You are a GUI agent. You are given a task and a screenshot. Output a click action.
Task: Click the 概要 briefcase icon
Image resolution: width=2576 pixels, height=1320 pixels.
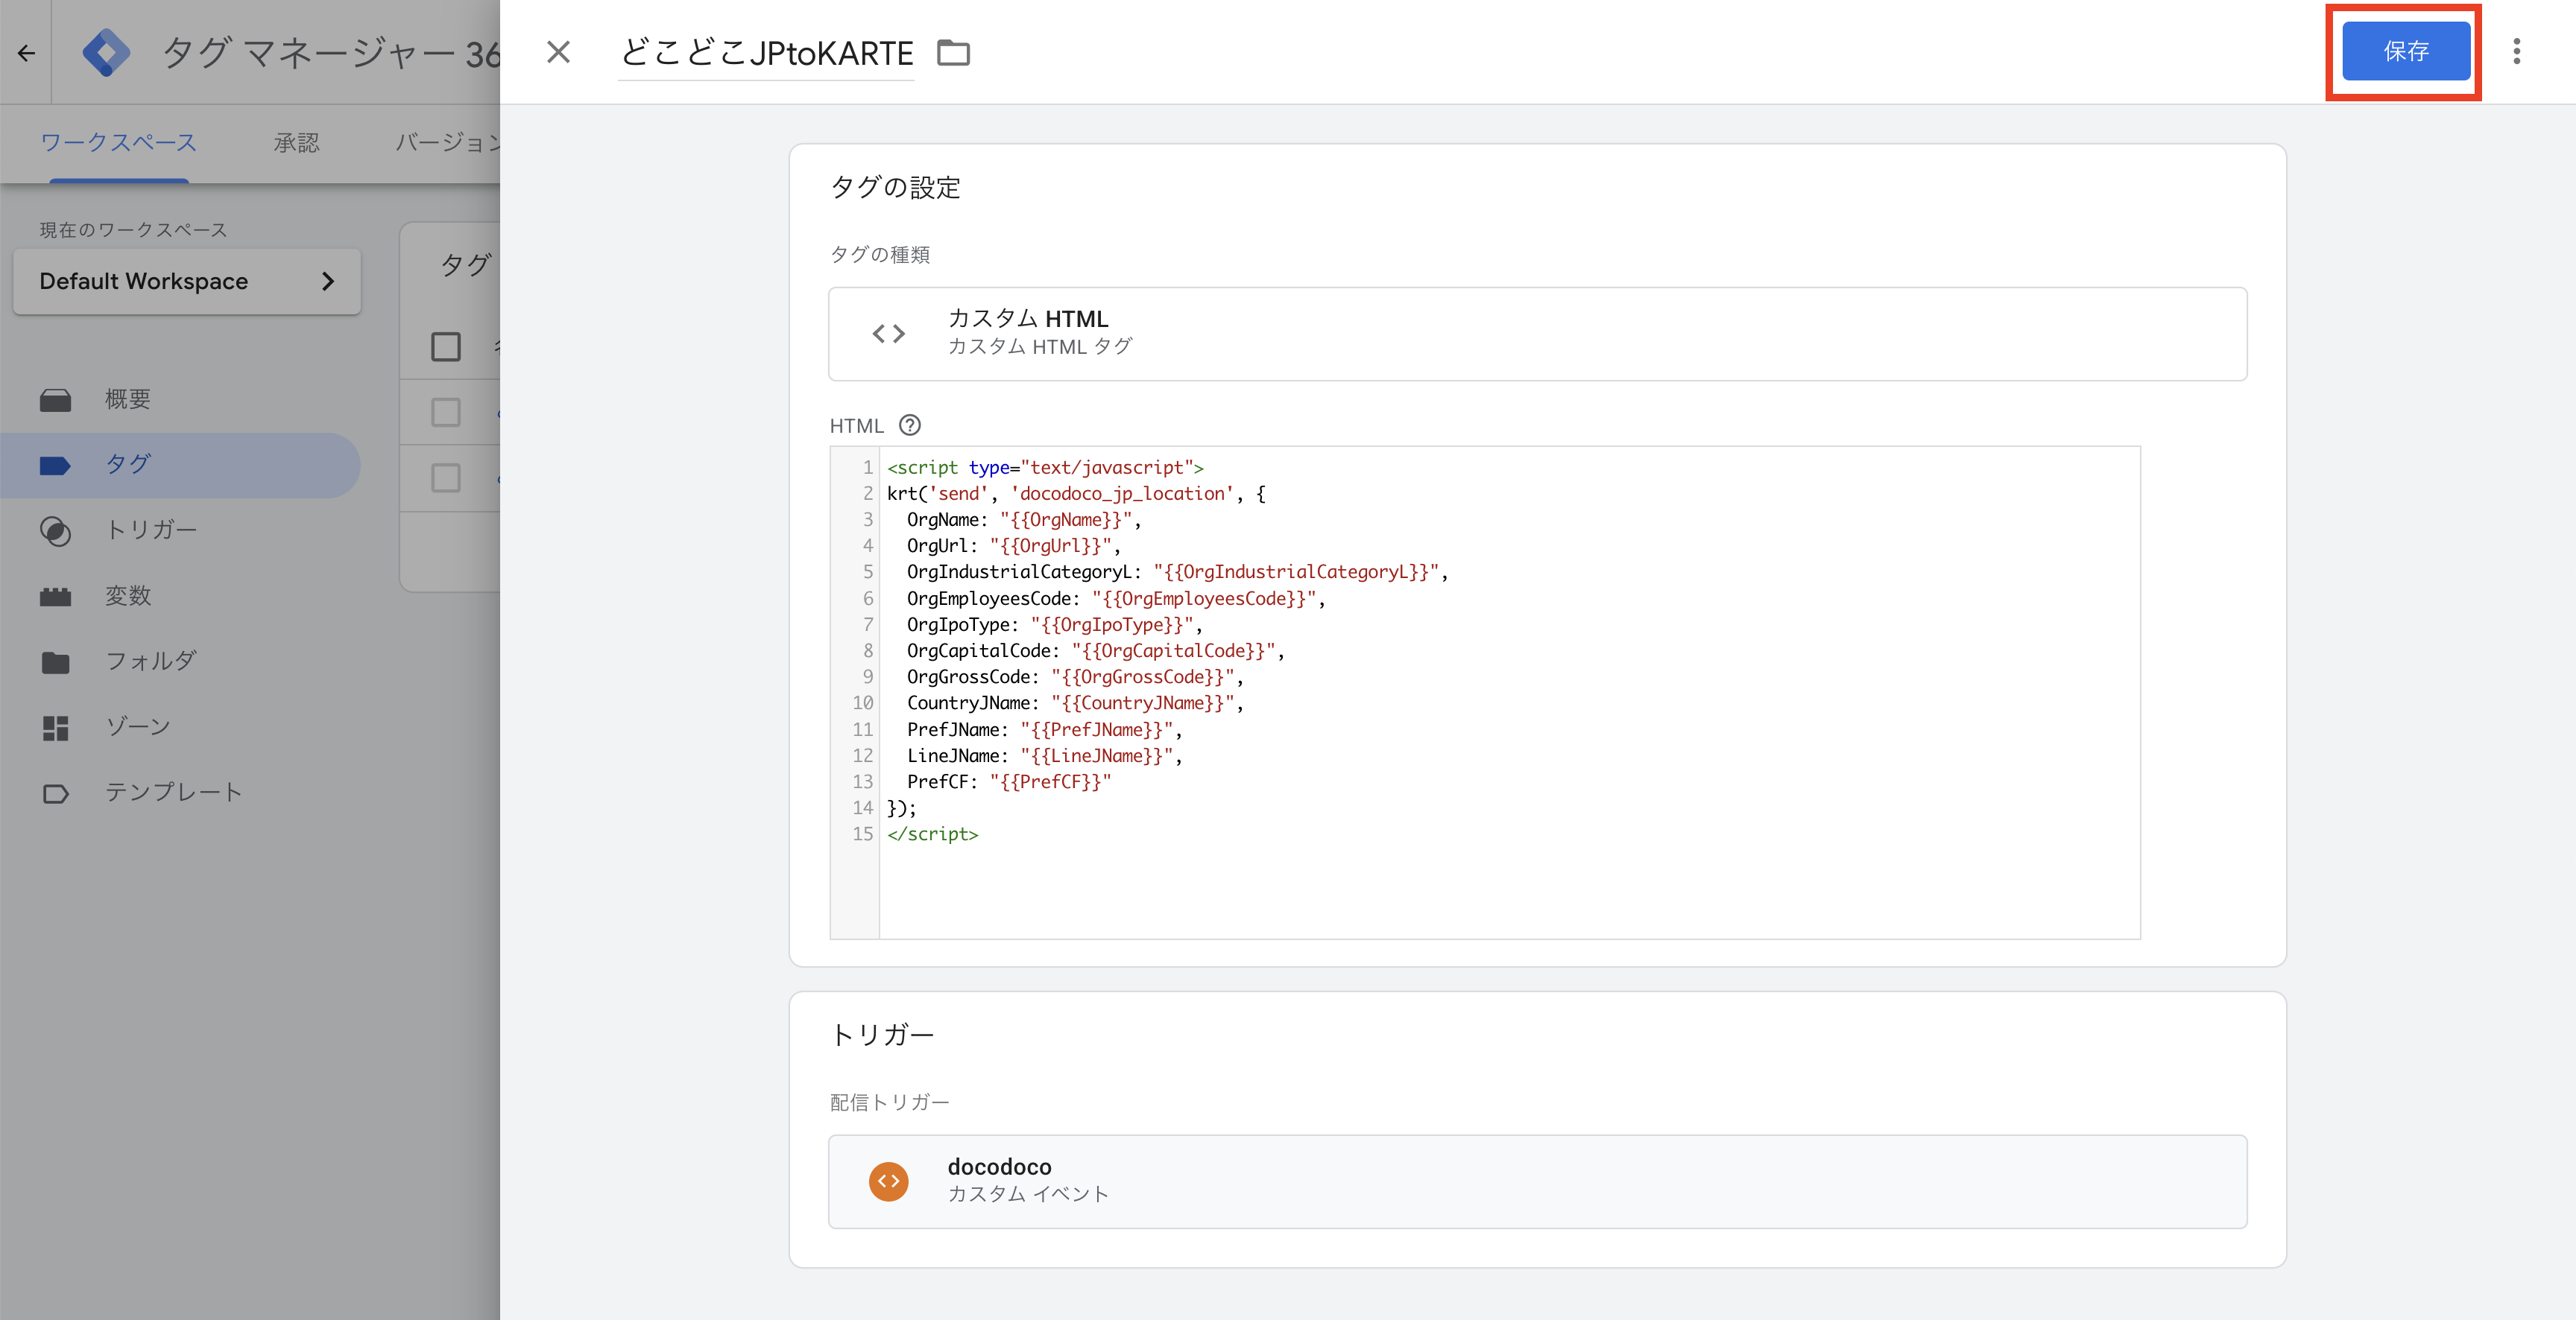55,401
